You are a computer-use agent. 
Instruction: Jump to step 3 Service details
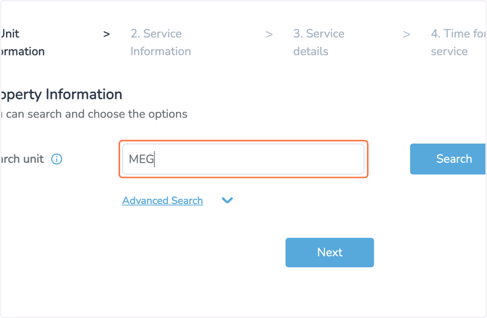(x=319, y=42)
